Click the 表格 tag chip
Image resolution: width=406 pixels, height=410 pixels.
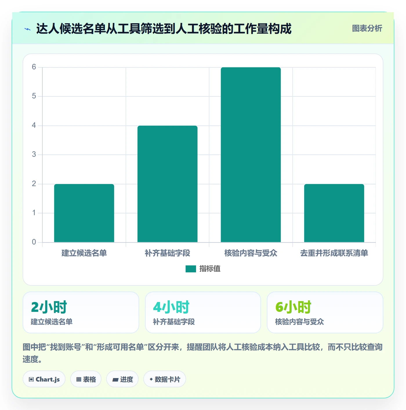(86, 379)
